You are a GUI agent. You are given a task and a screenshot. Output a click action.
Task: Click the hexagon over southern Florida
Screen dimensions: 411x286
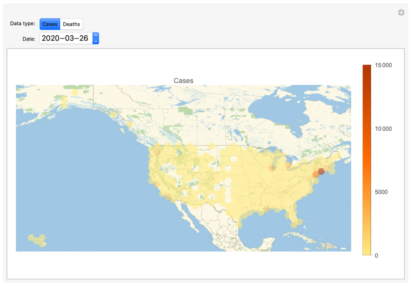pyautogui.click(x=297, y=221)
